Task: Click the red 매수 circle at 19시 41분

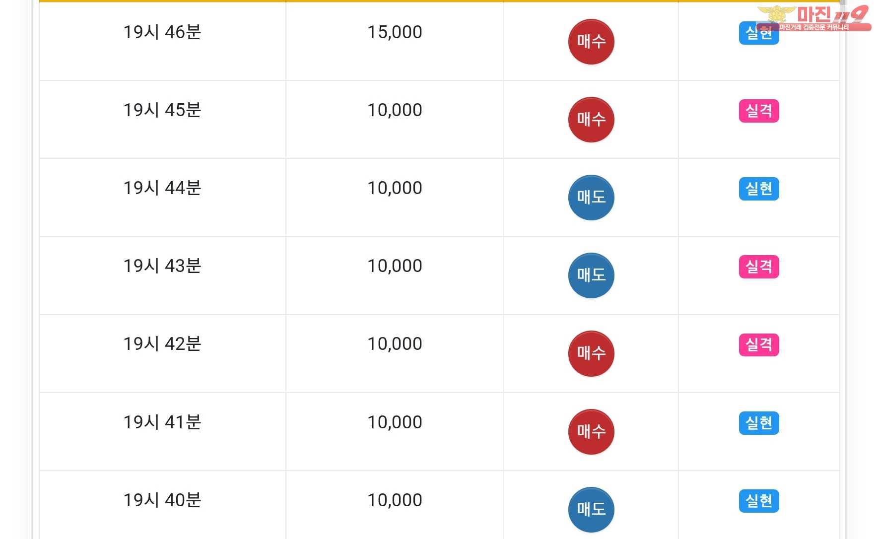Action: point(591,432)
